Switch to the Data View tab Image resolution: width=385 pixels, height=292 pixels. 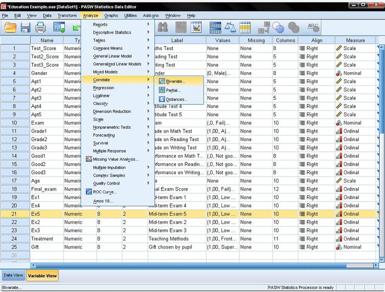tap(13, 275)
